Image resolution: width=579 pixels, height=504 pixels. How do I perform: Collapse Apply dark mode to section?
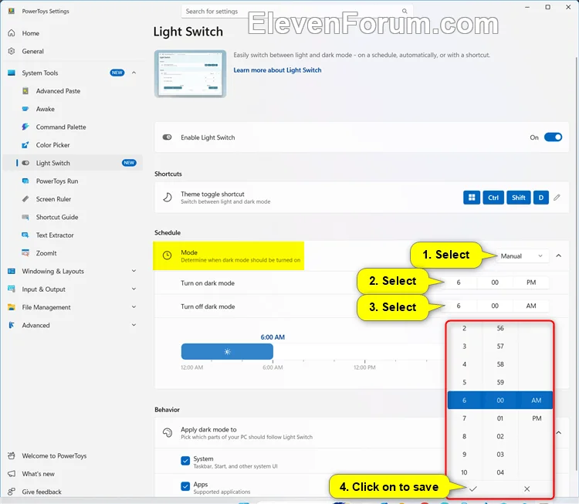pyautogui.click(x=559, y=433)
